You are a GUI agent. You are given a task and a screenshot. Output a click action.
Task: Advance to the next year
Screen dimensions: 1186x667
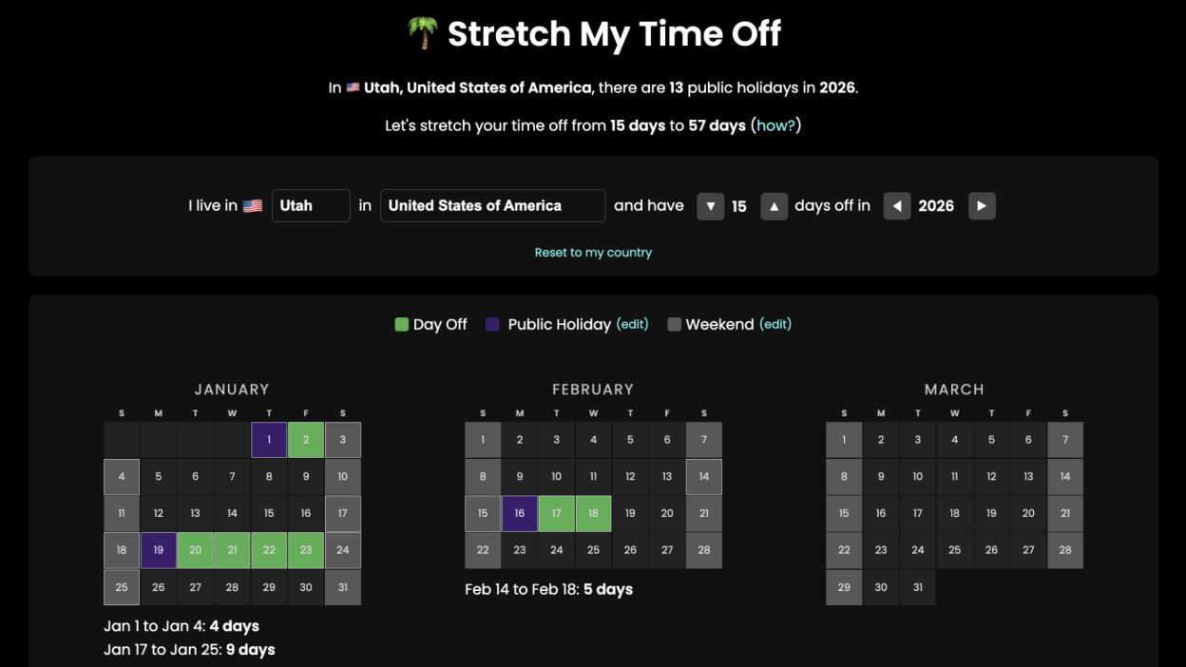982,206
